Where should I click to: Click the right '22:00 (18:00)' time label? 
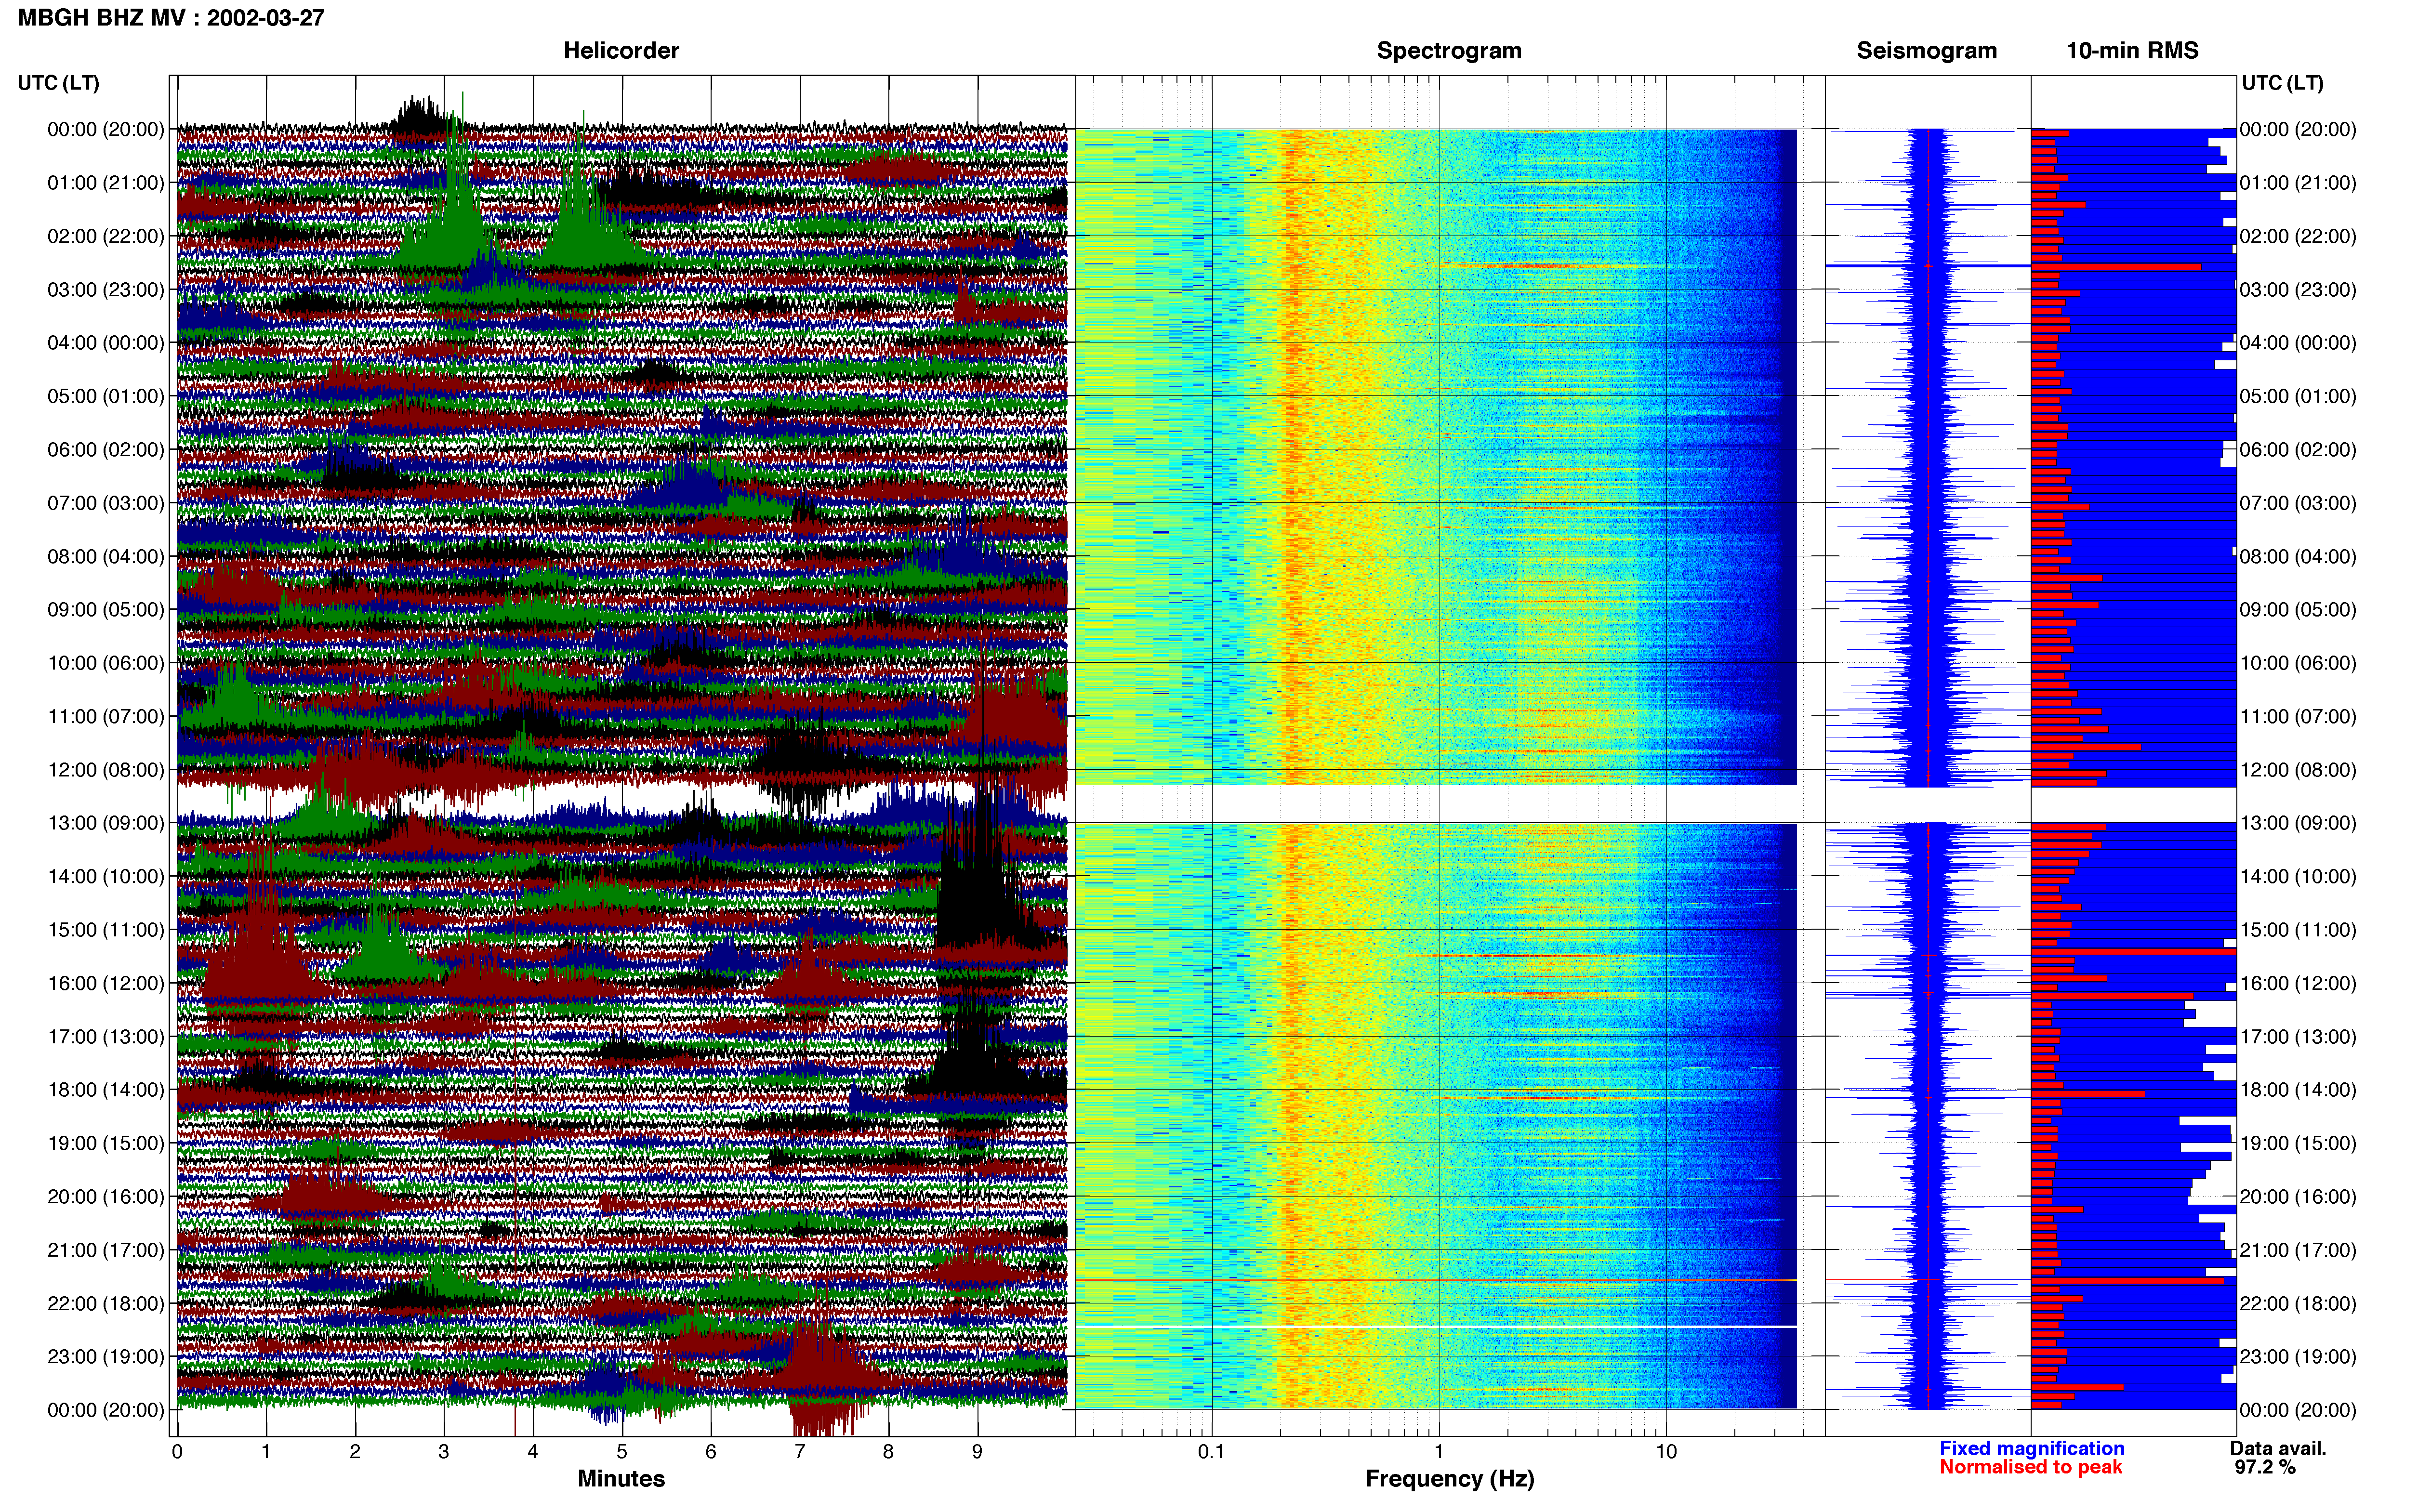(2298, 1303)
